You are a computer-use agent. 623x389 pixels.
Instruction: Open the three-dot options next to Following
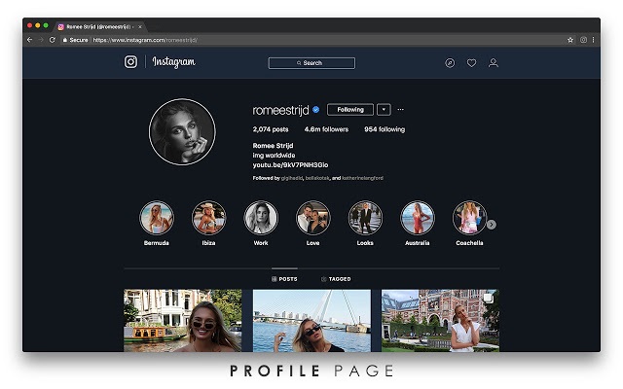coord(400,110)
